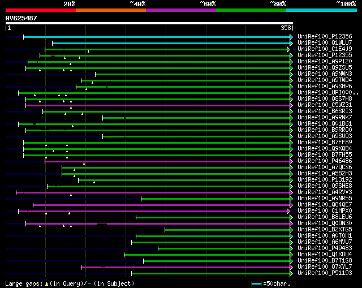
Task: Select the UniRef100_Q8S7H8 text
Action: pos(325,99)
